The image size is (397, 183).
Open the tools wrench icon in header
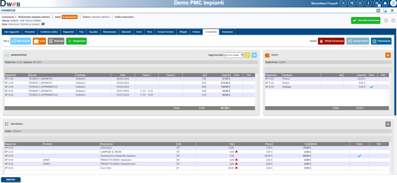(352, 3)
